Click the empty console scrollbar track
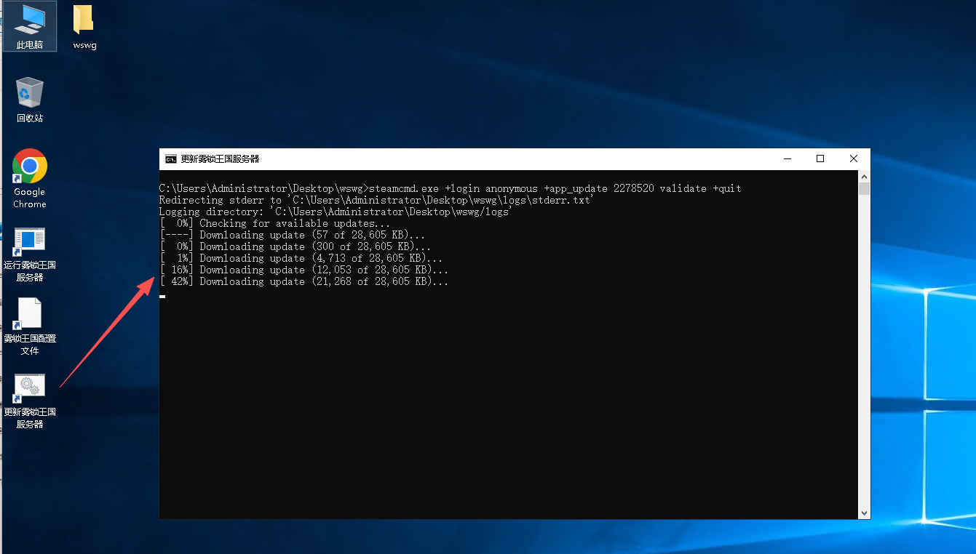 [x=864, y=349]
